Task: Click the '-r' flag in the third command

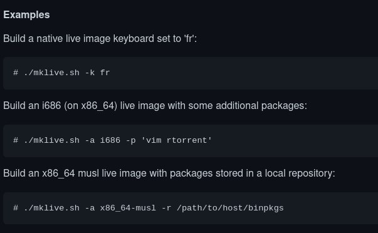Action: (166, 208)
